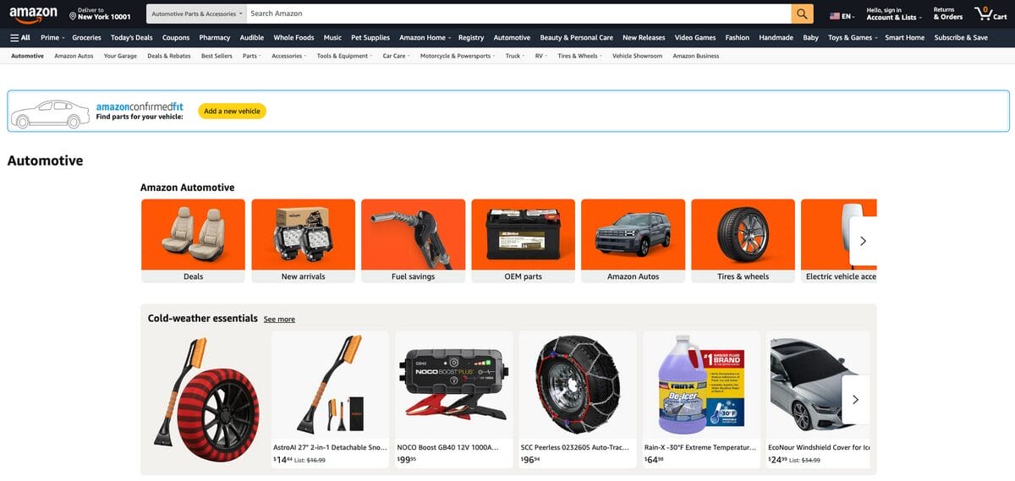Expand the Car Care submenu
This screenshot has width=1015, height=481.
397,56
